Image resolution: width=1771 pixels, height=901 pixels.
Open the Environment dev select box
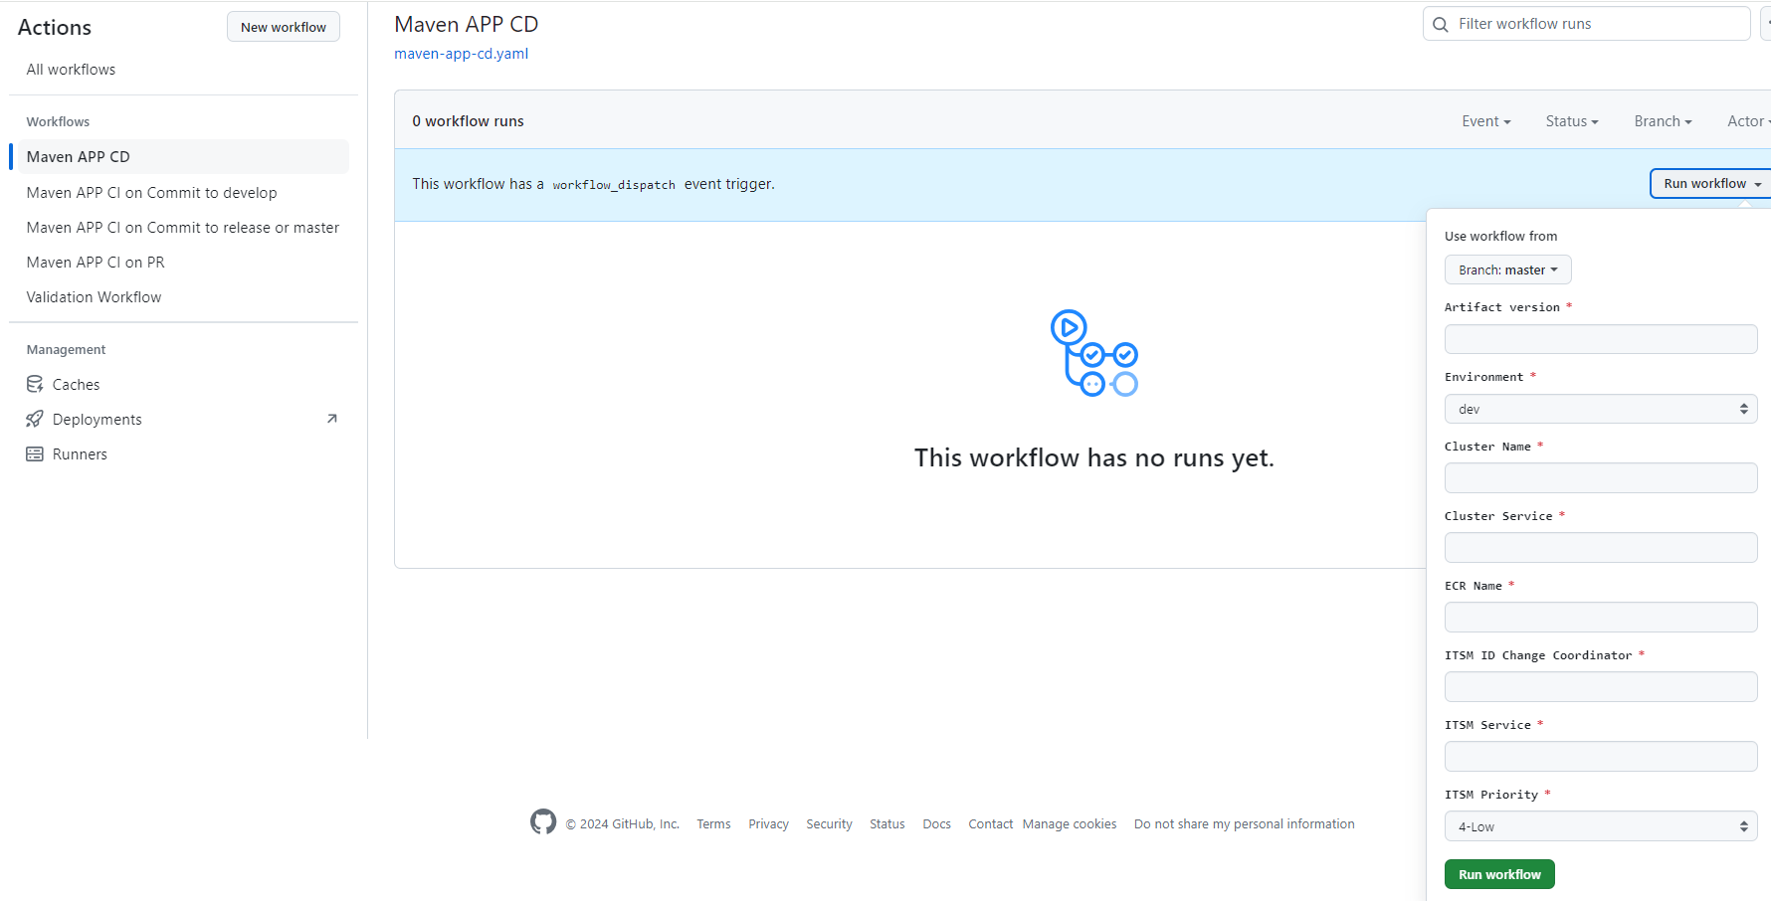click(x=1601, y=409)
